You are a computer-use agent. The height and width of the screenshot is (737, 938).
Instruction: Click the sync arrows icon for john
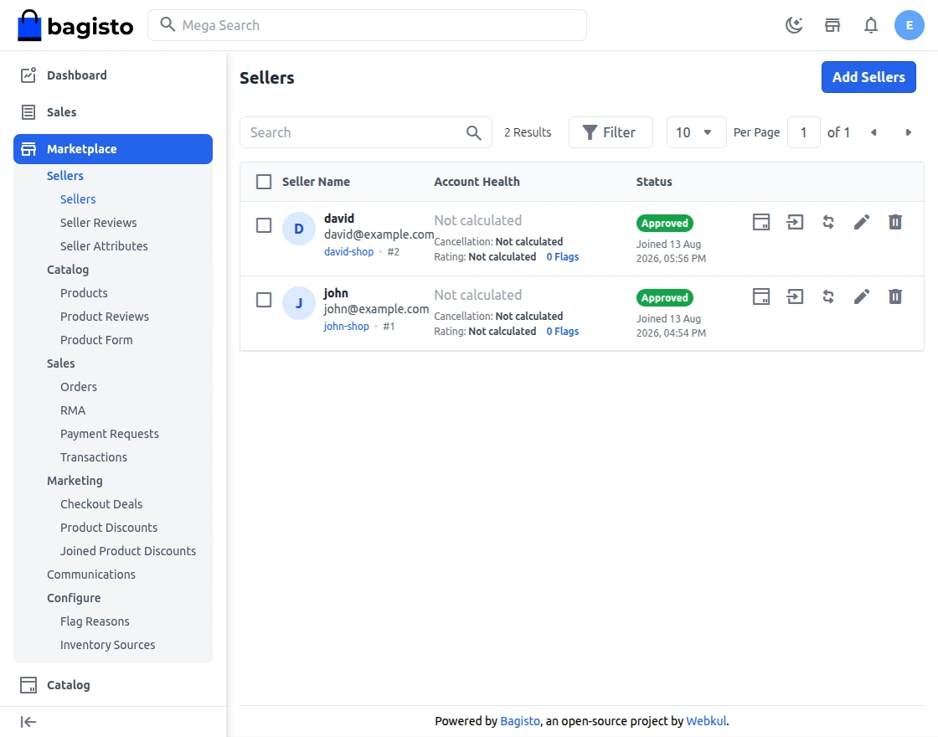coord(828,296)
